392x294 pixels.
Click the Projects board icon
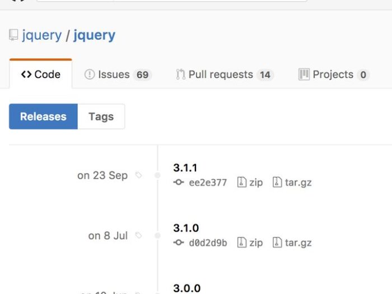click(x=304, y=74)
